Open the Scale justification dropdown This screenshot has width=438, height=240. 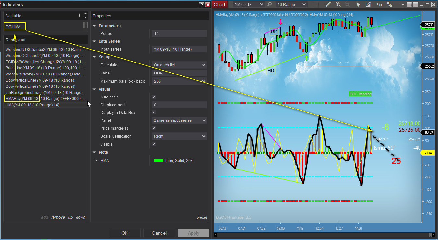pos(179,136)
